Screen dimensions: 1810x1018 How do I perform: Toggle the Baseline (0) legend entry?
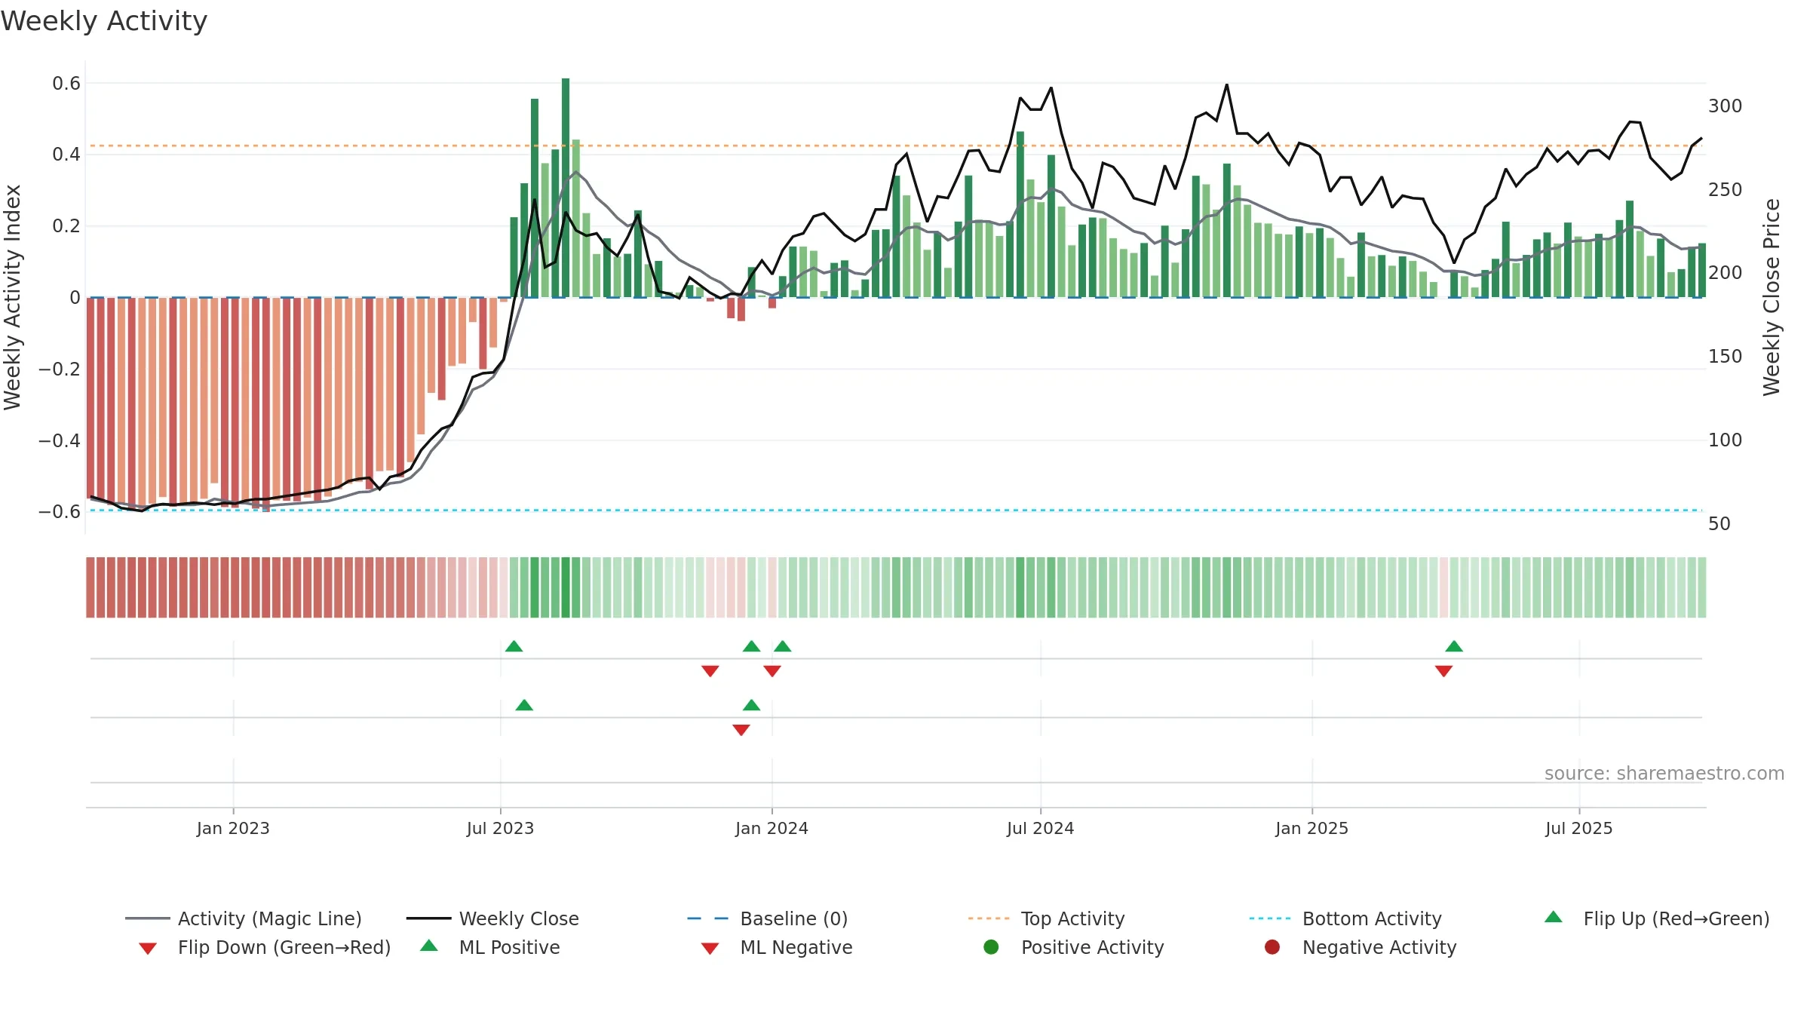768,918
